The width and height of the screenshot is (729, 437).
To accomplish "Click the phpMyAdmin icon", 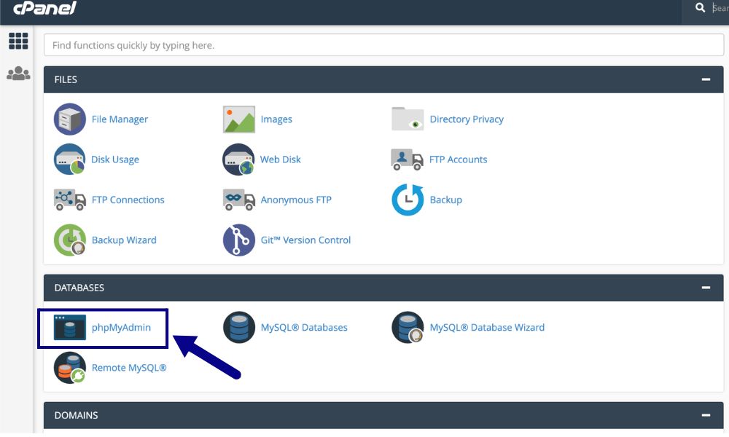I will coord(70,328).
